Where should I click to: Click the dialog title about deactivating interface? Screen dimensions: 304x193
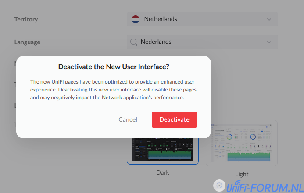pyautogui.click(x=114, y=67)
